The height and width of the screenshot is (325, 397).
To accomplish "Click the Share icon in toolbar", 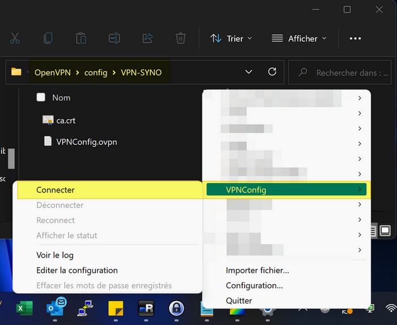I will (x=147, y=39).
